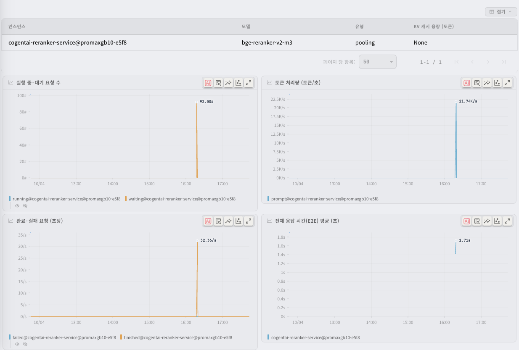This screenshot has height=350, width=519.
Task: Open AI analysis for running/waiting requests chart
Action: (208, 83)
